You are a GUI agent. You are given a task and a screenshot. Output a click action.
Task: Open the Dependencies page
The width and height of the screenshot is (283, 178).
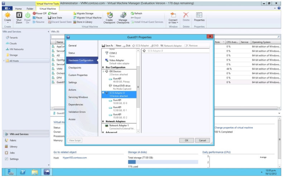[x=76, y=104]
